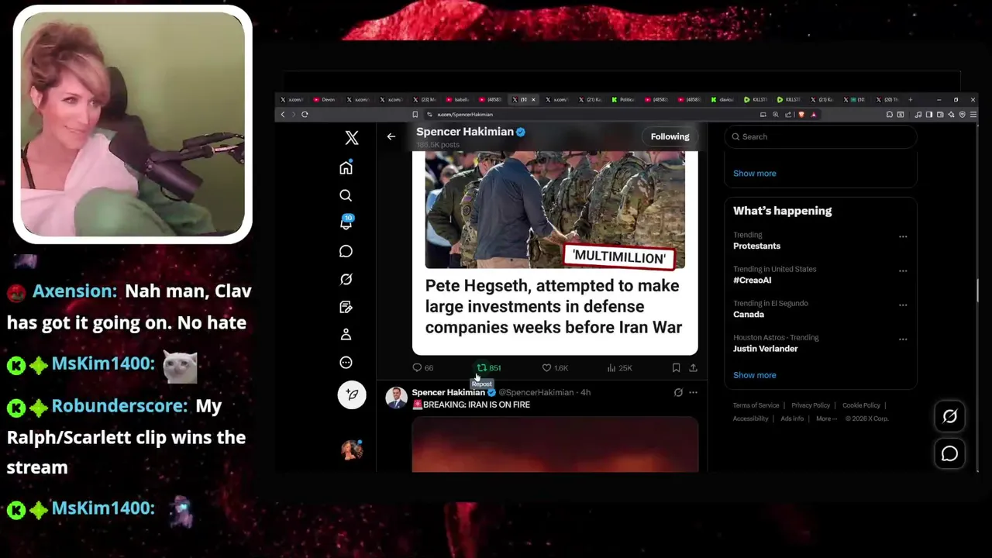
Task: Click Grok icon on IRAN IS ON FIRE post
Action: coord(678,392)
